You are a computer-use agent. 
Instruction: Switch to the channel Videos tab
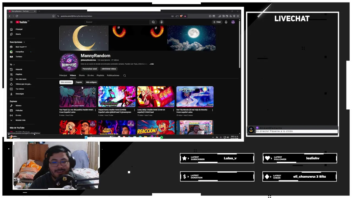coord(73,75)
